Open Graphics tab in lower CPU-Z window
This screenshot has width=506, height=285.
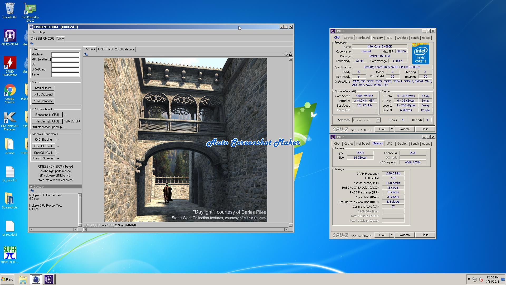[x=402, y=144]
